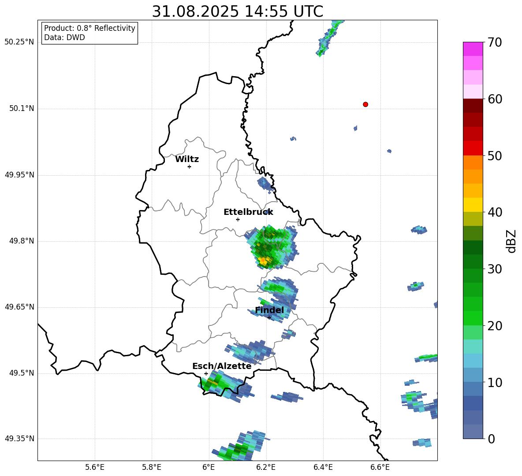Click the 49.95°N latitude label
The image size is (522, 476).
point(19,174)
